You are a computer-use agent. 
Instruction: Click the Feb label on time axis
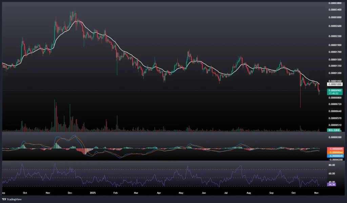click(x=115, y=193)
